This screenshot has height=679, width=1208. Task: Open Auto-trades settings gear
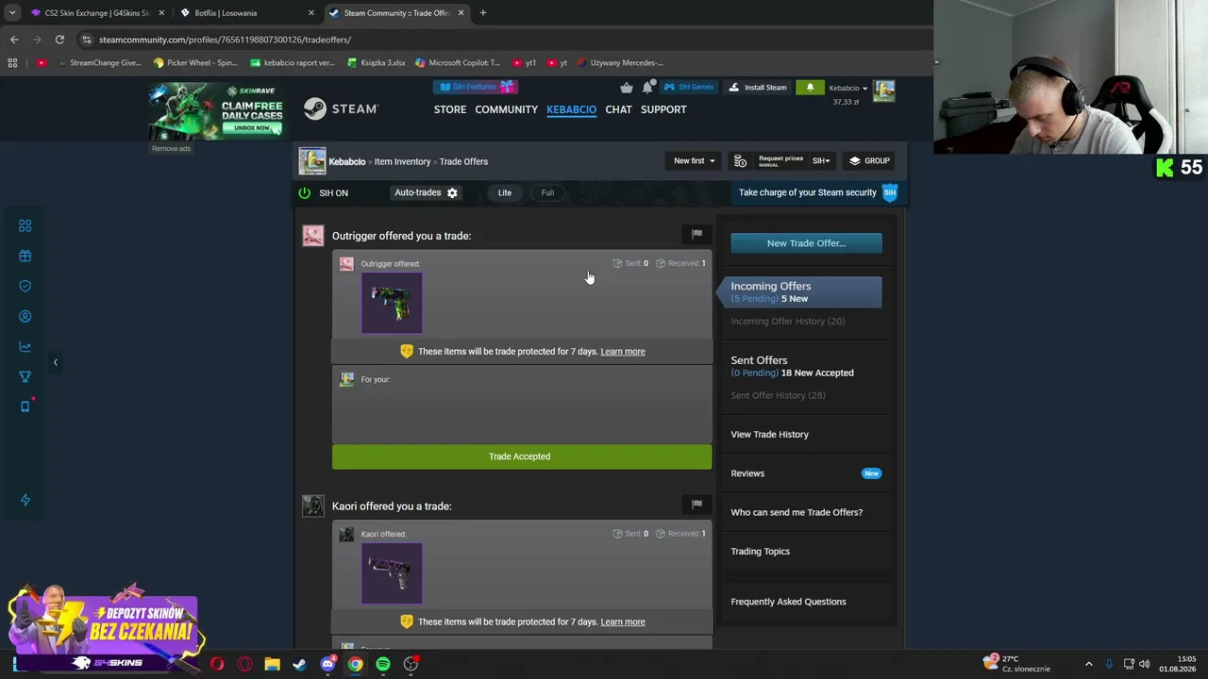coord(452,192)
